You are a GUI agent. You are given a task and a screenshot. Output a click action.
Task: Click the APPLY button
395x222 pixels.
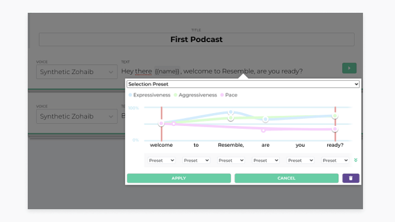[179, 178]
